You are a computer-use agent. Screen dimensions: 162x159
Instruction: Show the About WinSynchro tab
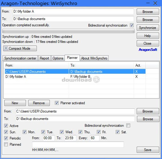point(94,58)
